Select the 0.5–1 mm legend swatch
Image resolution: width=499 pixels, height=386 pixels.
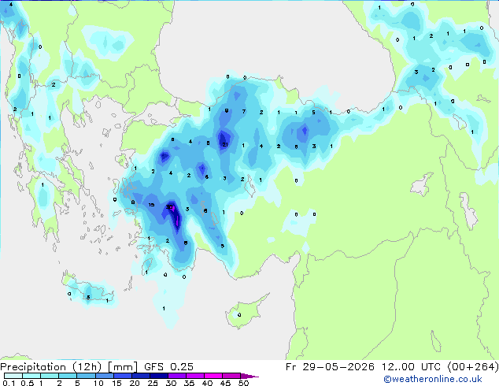tap(31, 376)
